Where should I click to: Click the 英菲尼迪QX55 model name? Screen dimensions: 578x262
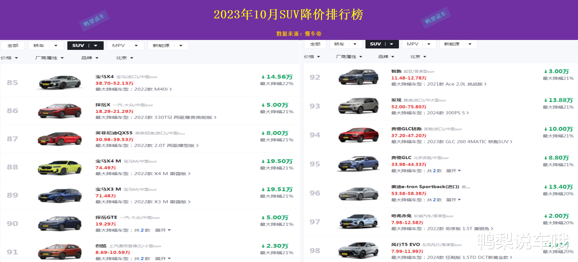point(114,133)
